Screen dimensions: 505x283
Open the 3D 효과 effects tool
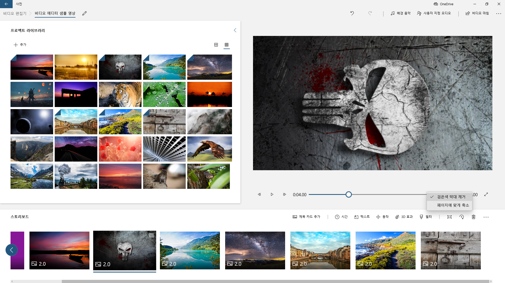click(x=404, y=217)
